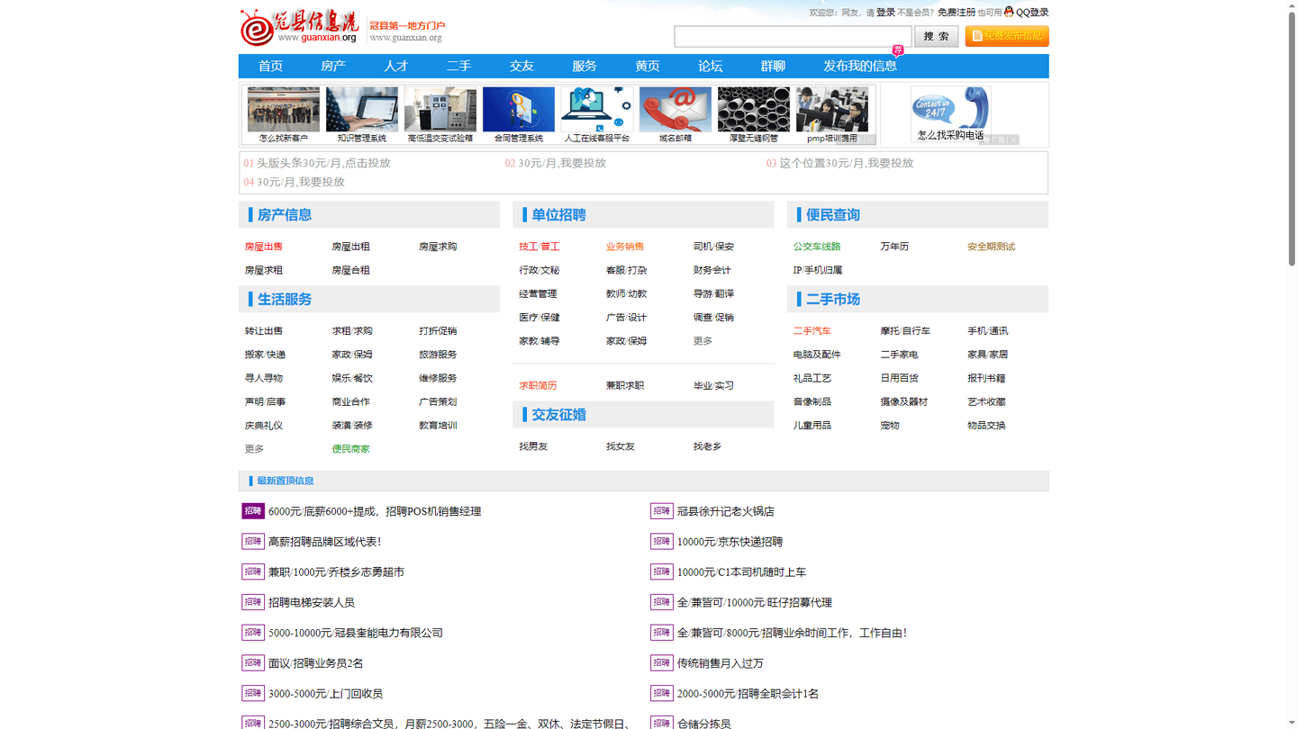This screenshot has height=729, width=1297.
Task: Click 这个位置30元/月,我要投放 ad slot
Action: [847, 163]
